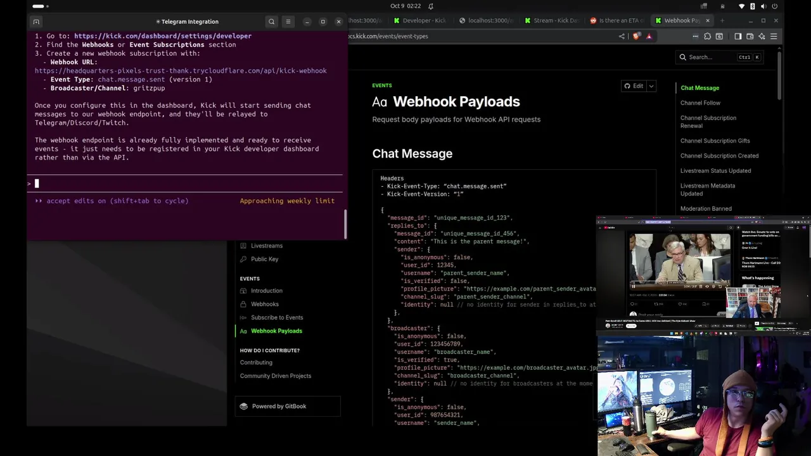This screenshot has height=456, width=811.
Task: Click the terminal vertical scrollbar
Action: tap(345, 224)
